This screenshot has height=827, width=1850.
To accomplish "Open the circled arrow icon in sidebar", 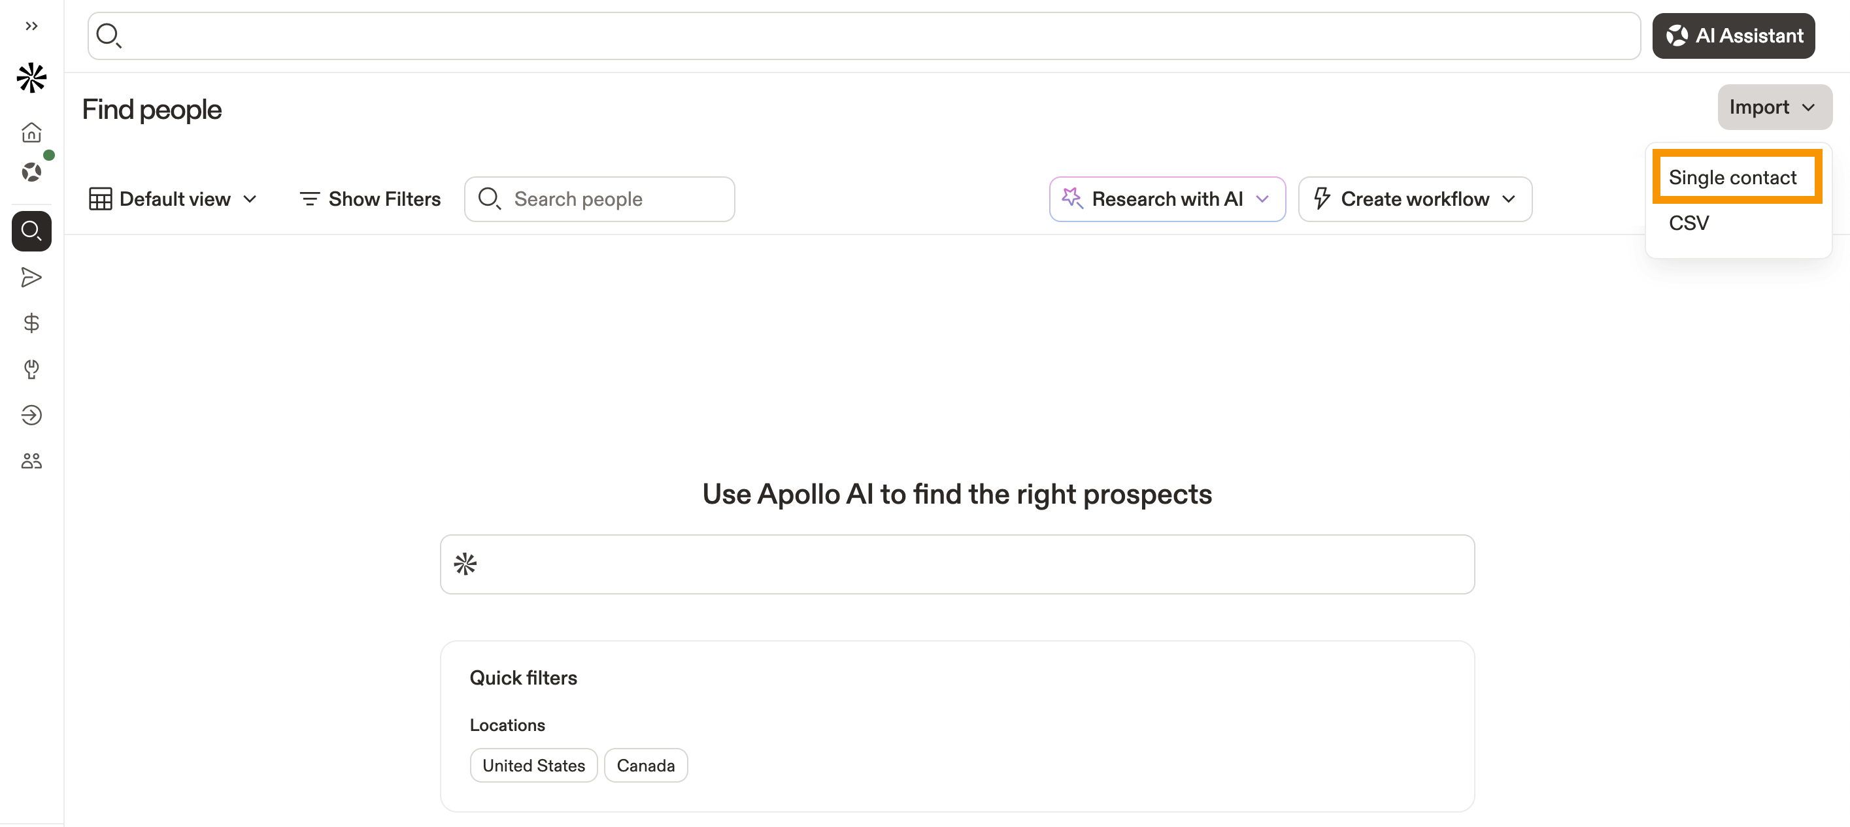I will 31,415.
